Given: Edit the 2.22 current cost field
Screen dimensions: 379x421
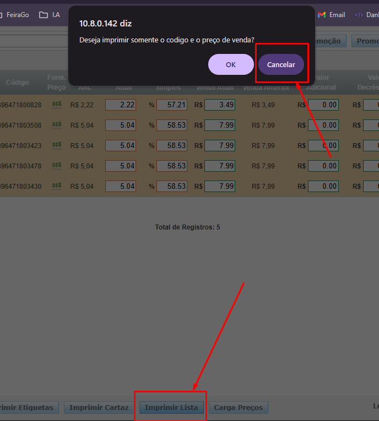Looking at the screenshot, I should 121,105.
